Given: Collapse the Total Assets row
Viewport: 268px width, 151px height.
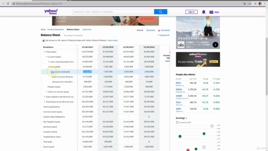Looking at the screenshot, I should click(44, 52).
